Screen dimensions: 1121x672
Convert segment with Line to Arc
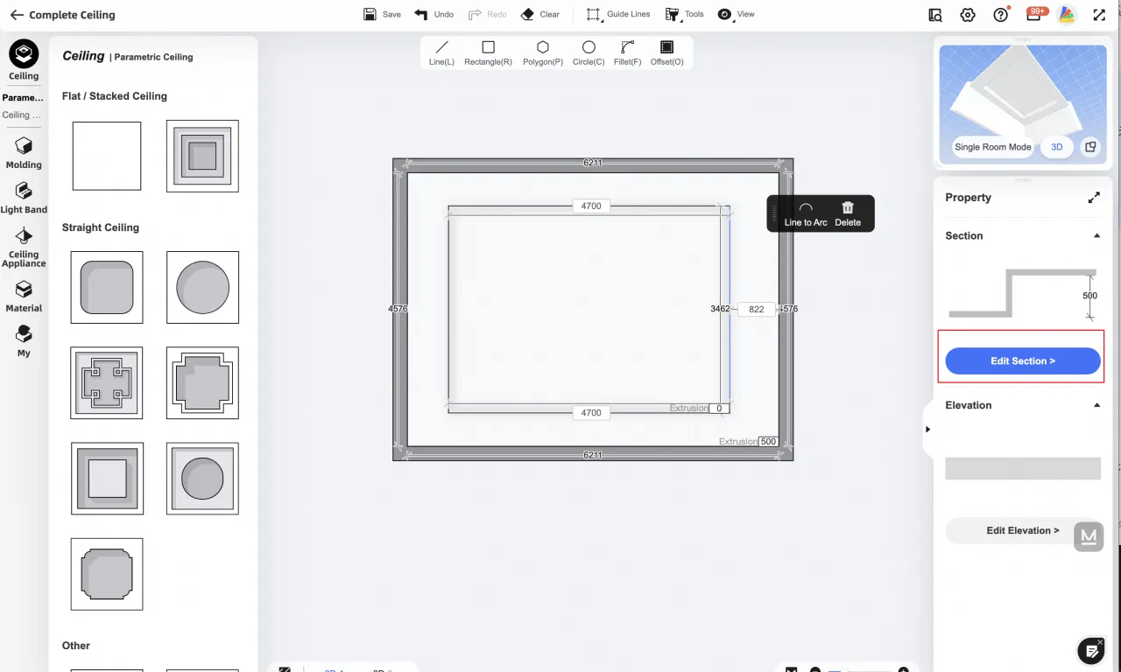806,213
